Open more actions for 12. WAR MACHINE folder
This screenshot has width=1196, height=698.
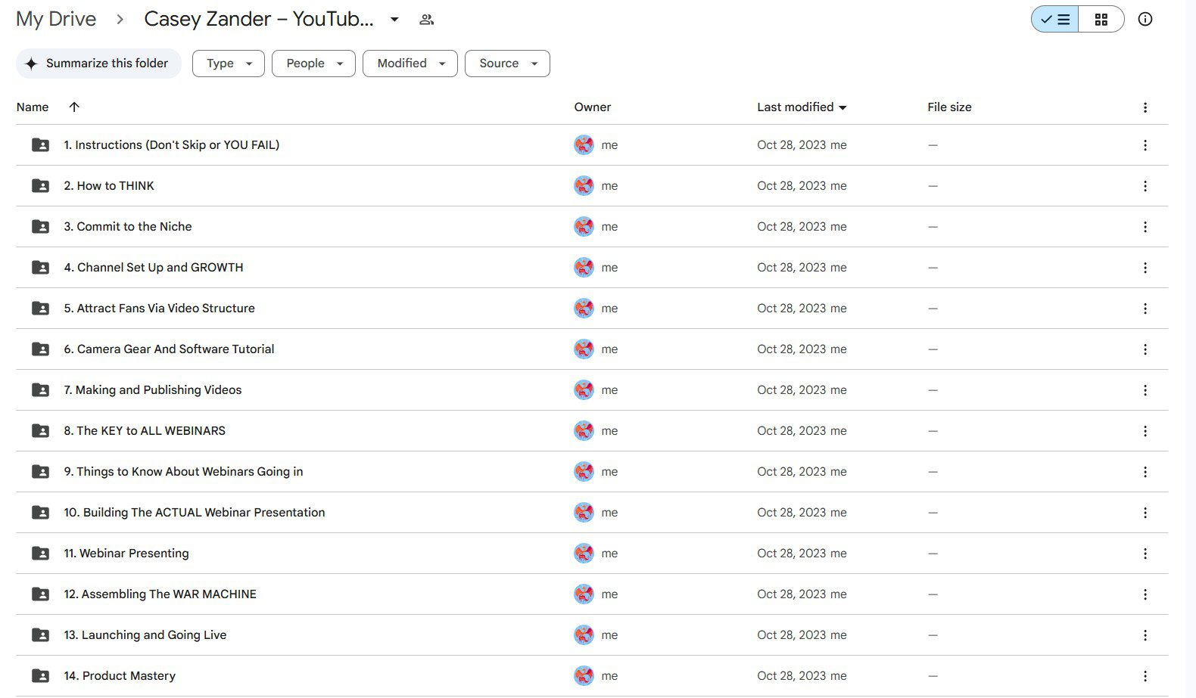(x=1145, y=594)
